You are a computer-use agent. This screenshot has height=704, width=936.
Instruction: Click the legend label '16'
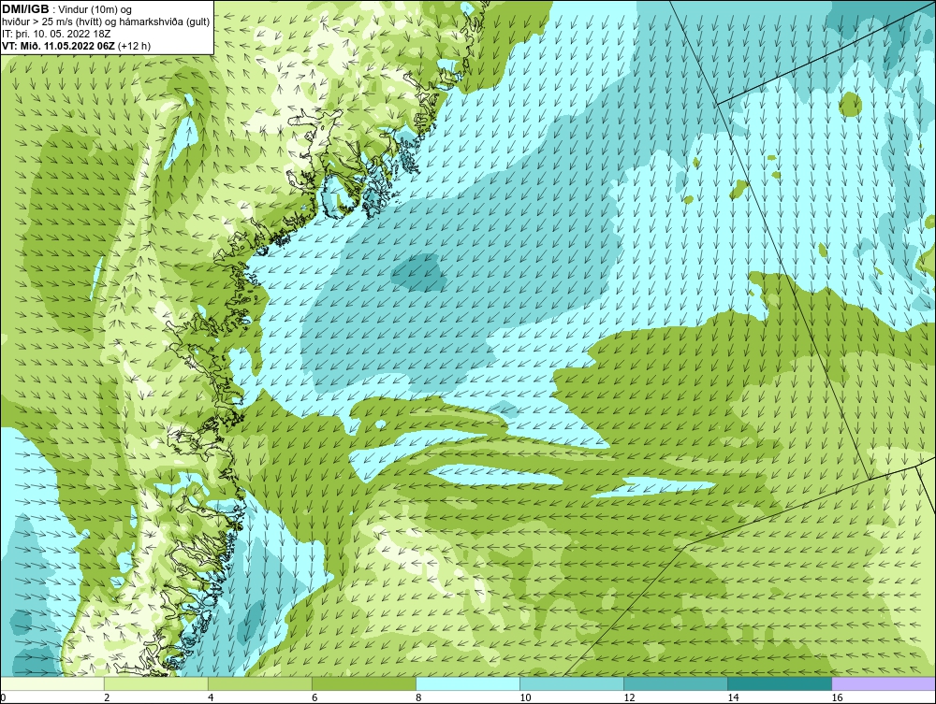point(837,697)
